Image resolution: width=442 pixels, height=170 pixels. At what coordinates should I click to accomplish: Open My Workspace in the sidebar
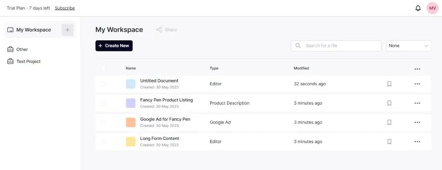(33, 30)
